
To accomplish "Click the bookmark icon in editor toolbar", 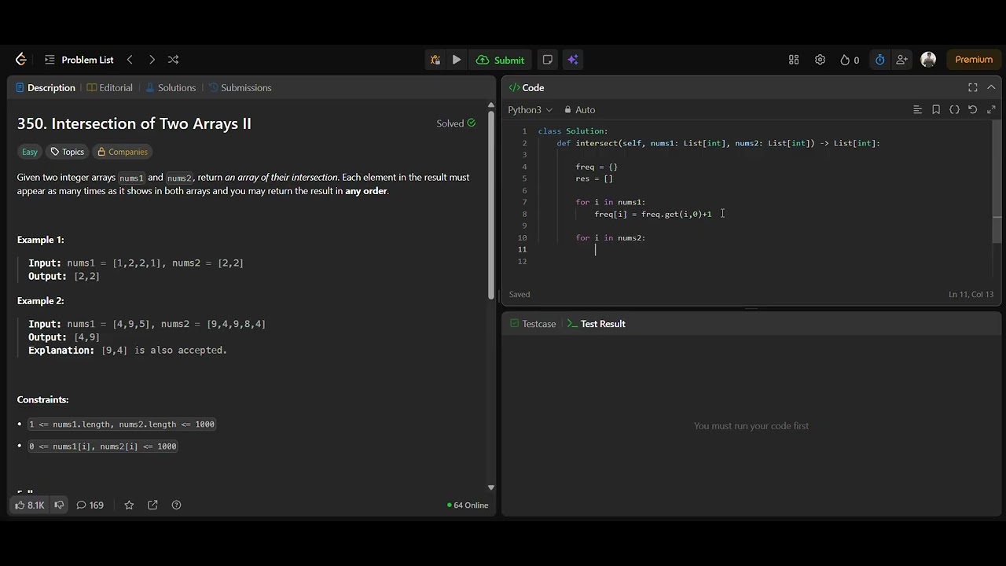I will coord(936,110).
